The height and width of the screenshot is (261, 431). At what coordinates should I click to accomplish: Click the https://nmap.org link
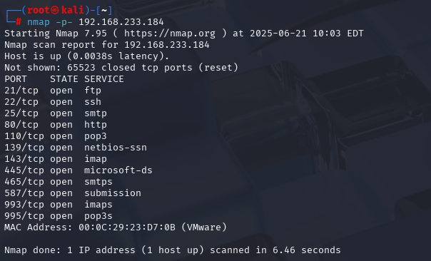(170, 34)
